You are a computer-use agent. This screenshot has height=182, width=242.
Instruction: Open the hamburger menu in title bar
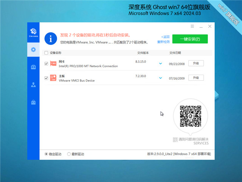pos(192,26)
